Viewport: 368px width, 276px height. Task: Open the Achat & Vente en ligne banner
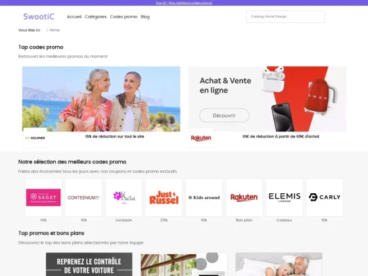click(x=267, y=99)
